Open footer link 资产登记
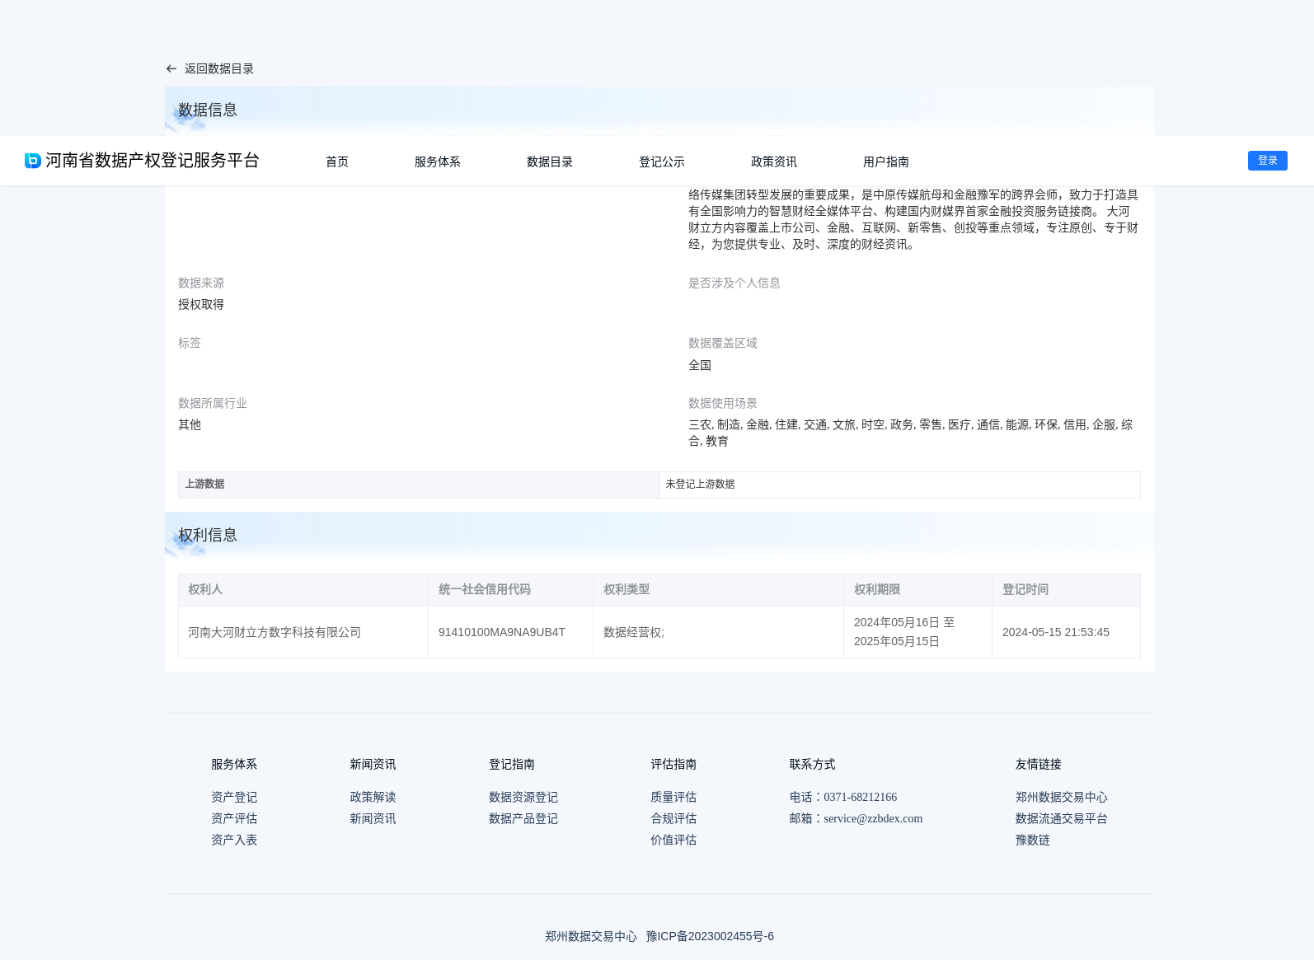The image size is (1314, 960). point(234,797)
